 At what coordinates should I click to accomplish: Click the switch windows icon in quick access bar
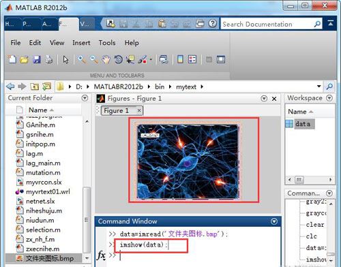[200, 23]
